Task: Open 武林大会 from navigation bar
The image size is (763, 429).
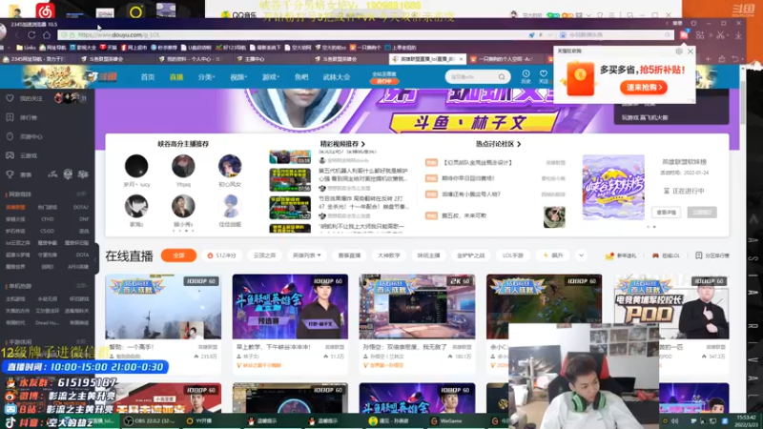Action: click(x=337, y=77)
